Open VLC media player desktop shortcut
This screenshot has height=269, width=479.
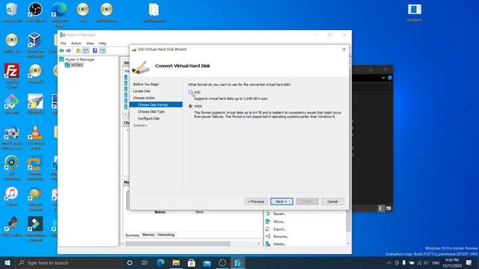[35, 137]
